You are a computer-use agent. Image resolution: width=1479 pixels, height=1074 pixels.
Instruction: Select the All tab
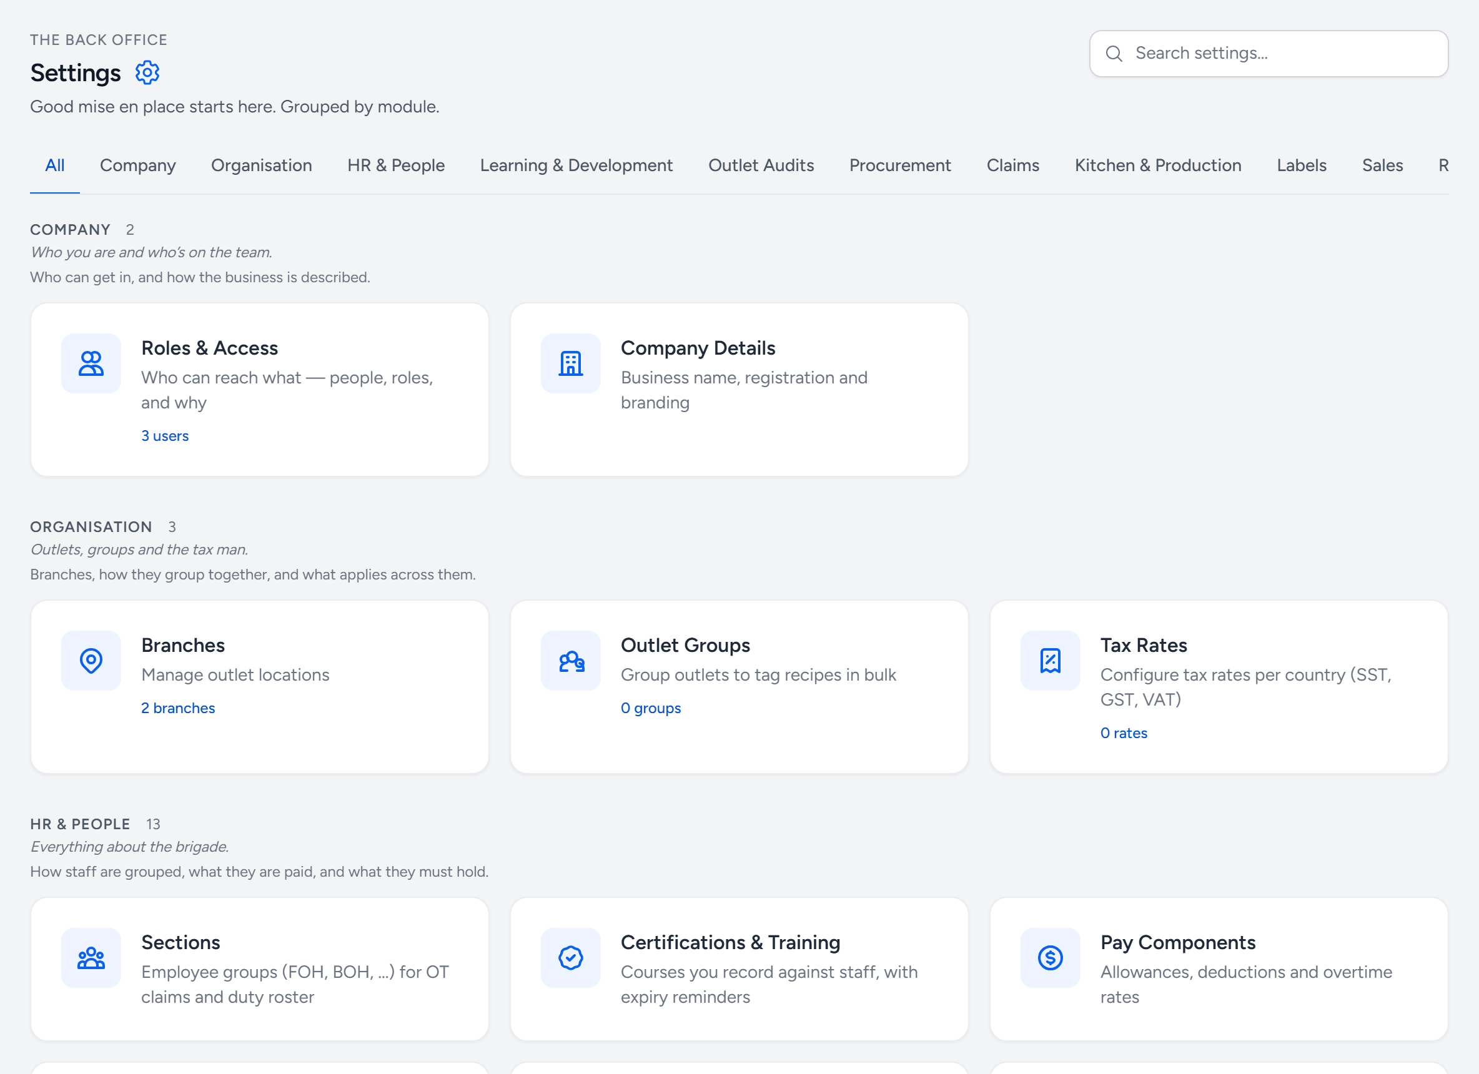point(55,165)
